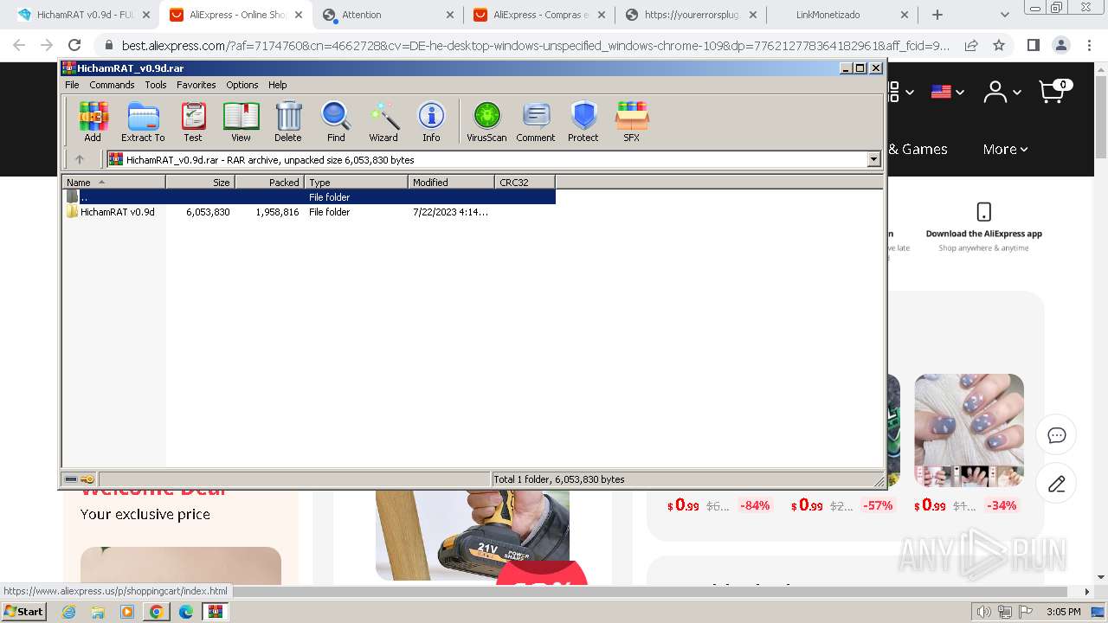Screen dimensions: 1108x623
Task: Click the browser address bar URL
Action: tap(535, 46)
